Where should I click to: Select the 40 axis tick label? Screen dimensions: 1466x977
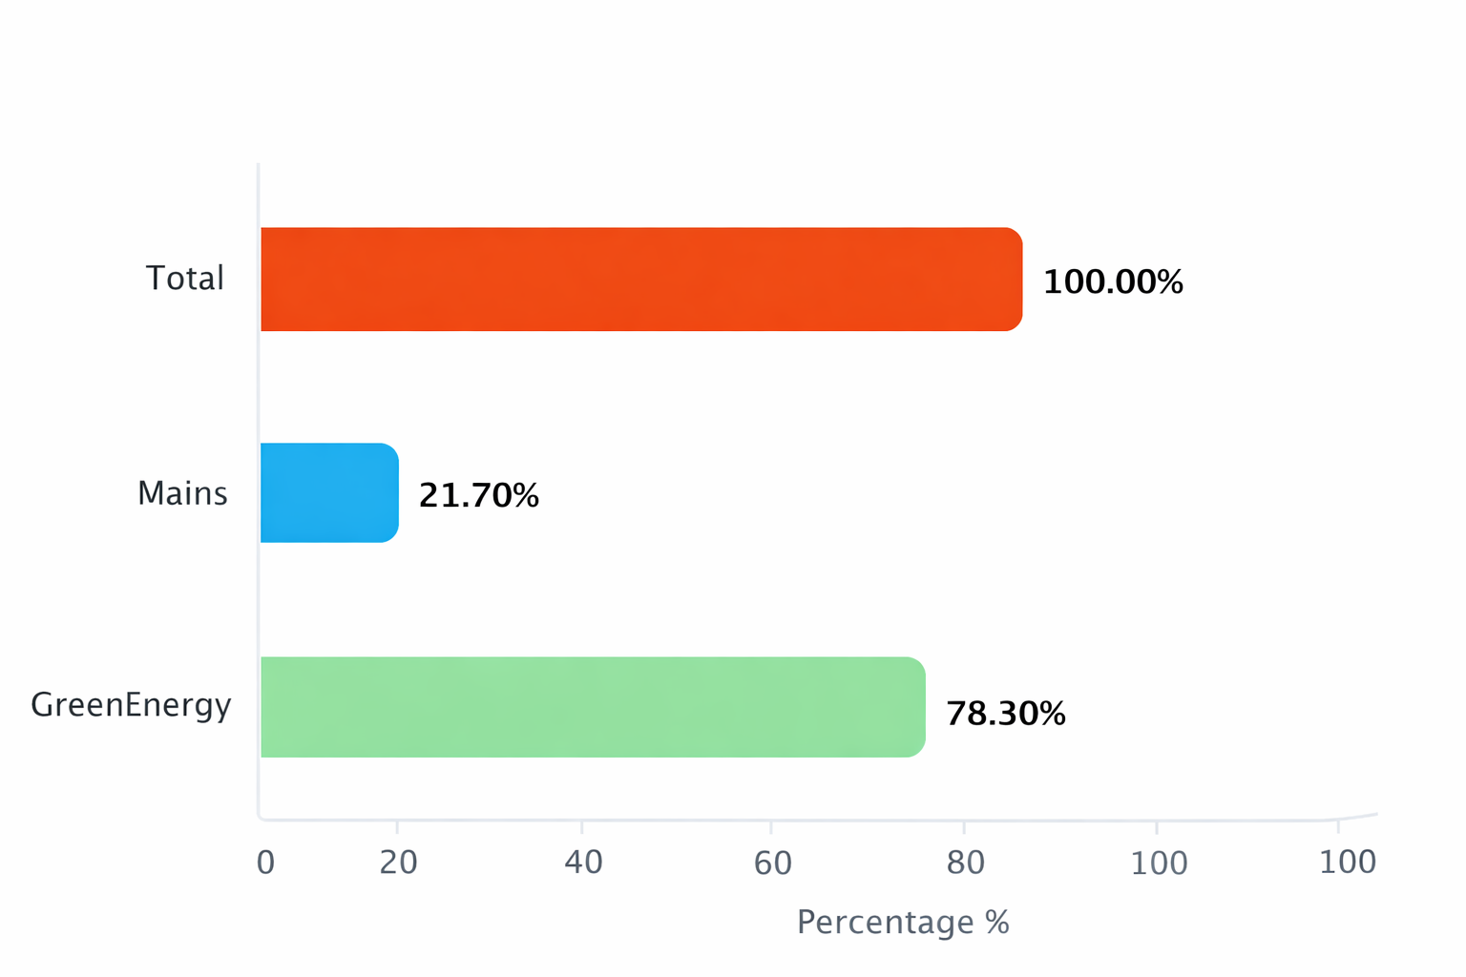[583, 863]
